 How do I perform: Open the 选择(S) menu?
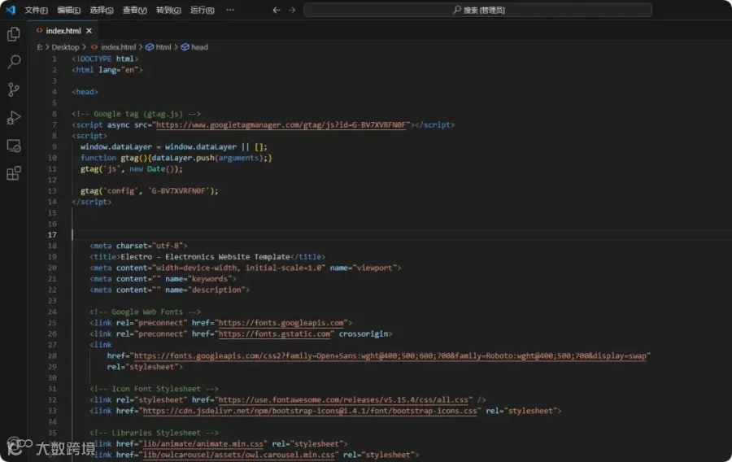(x=102, y=10)
